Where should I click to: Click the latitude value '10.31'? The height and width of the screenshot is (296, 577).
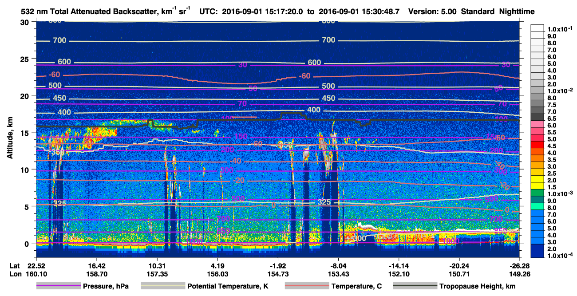tap(157, 266)
